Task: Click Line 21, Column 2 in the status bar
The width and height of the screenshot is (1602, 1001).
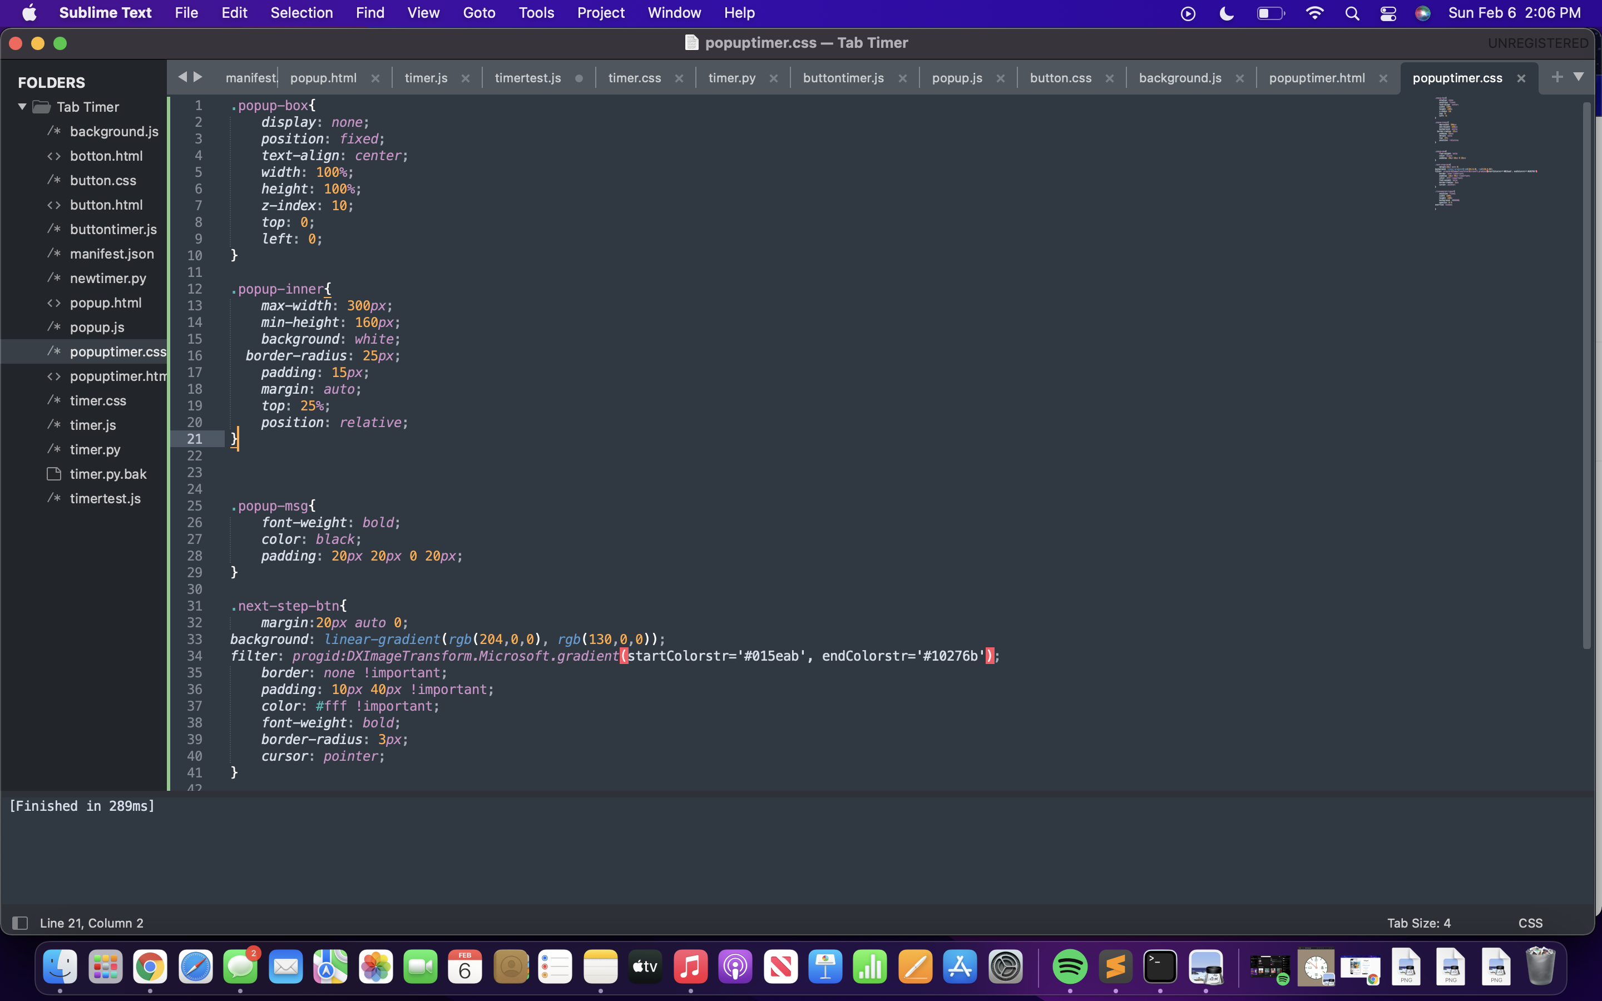Action: click(x=91, y=922)
